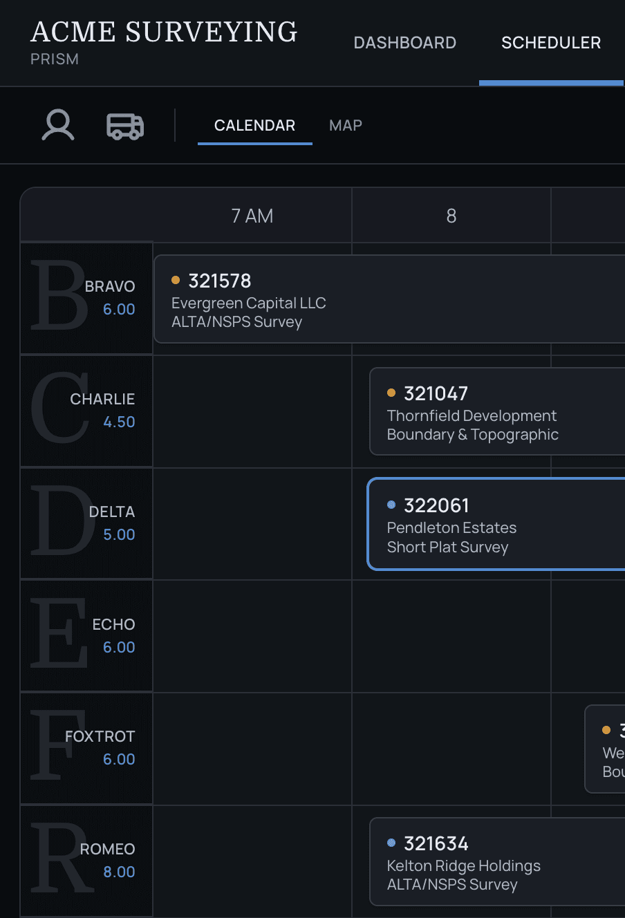Select the Pendleton Estates Short Plat Survey card

(496, 524)
